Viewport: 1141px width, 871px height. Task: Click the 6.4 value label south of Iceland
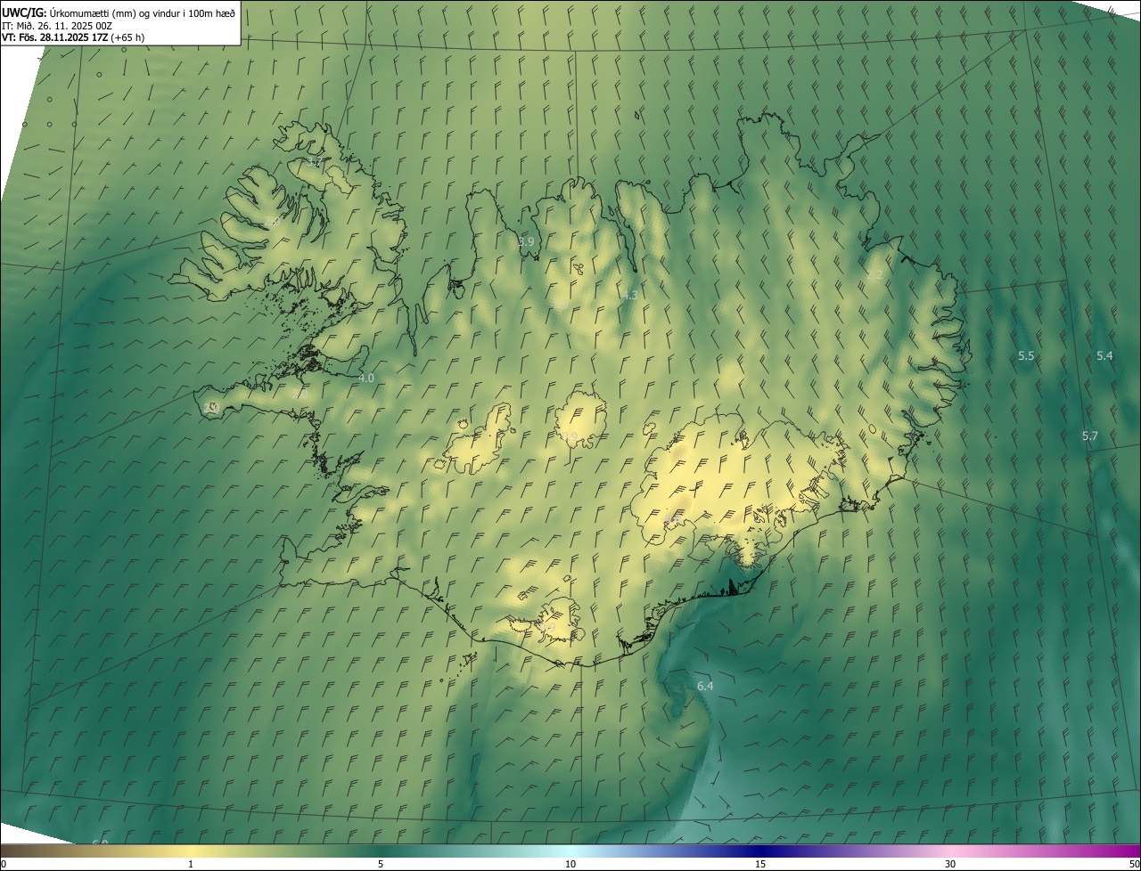coord(705,687)
